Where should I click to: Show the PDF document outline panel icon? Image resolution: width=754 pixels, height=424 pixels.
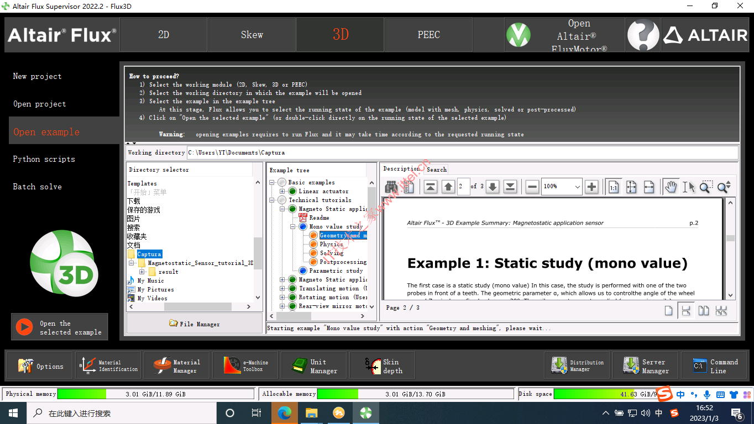409,187
